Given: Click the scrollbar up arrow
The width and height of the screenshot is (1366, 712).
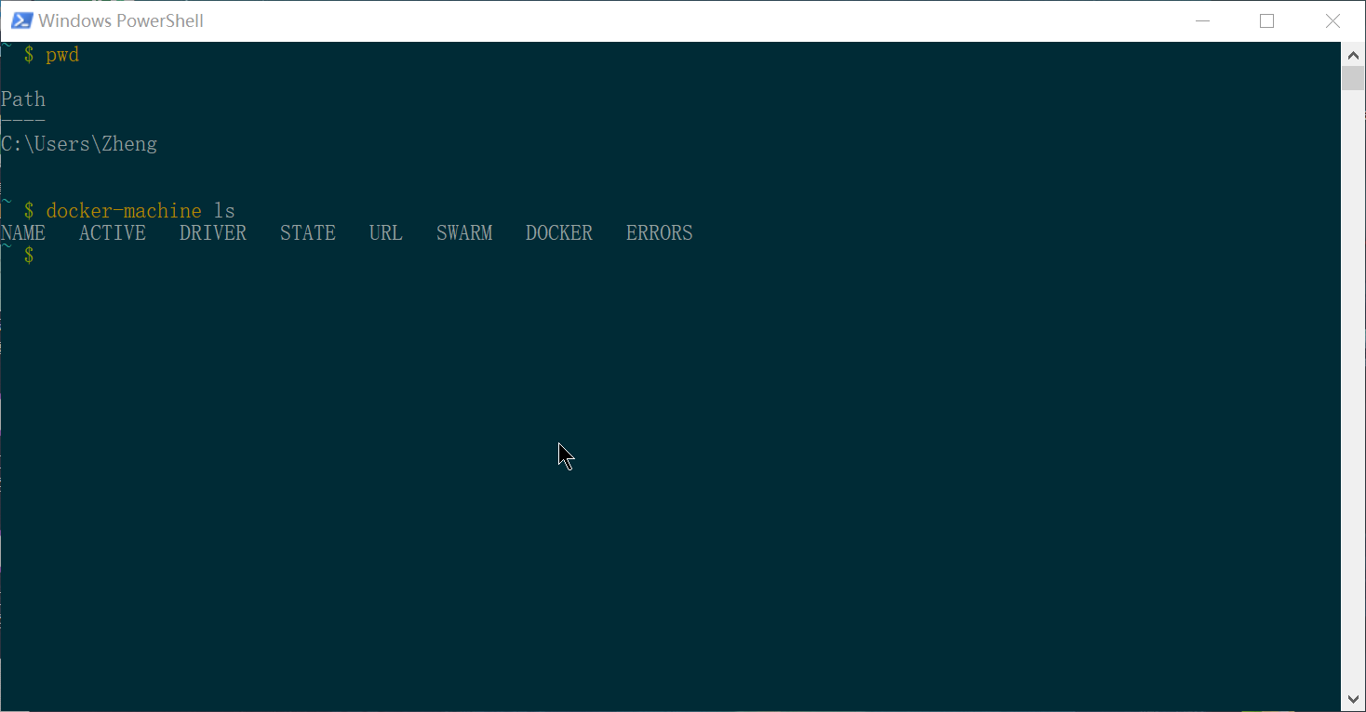Looking at the screenshot, I should point(1354,55).
